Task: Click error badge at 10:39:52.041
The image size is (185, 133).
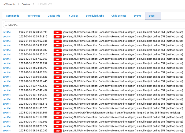Action: tap(58, 41)
